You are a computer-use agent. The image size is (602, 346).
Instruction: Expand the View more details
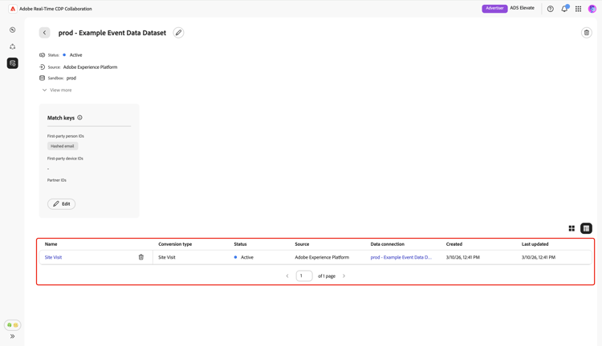[57, 90]
